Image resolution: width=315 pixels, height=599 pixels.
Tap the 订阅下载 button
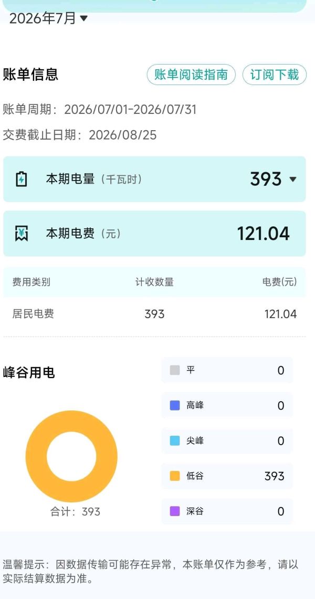pos(275,75)
